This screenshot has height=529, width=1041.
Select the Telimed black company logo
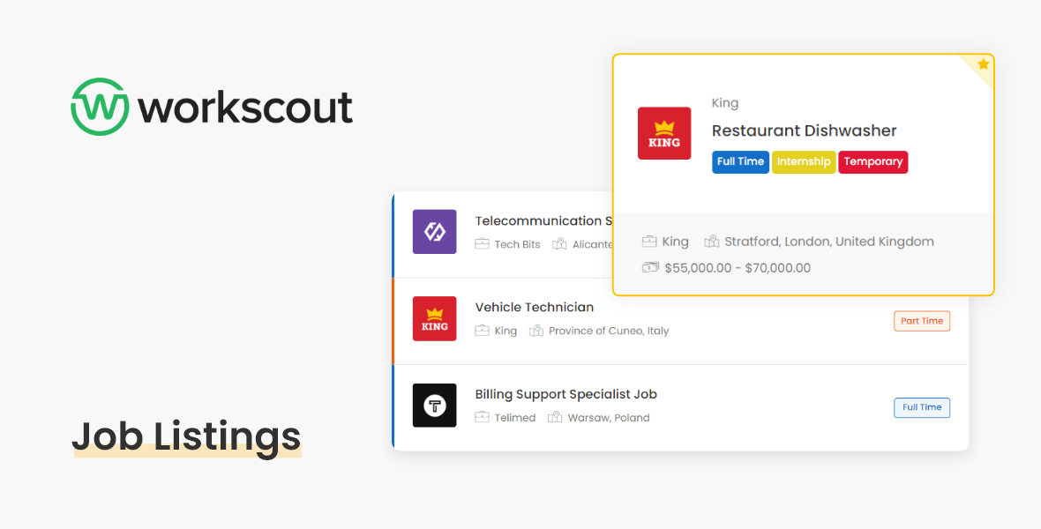(x=434, y=405)
